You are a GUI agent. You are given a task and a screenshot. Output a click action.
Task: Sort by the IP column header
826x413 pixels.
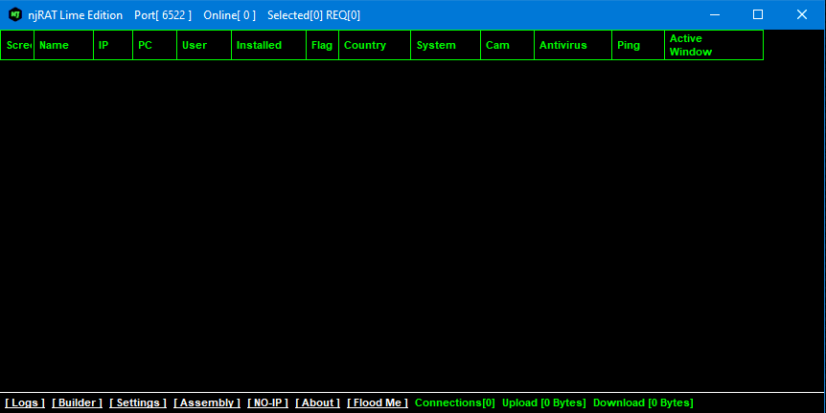coord(113,45)
